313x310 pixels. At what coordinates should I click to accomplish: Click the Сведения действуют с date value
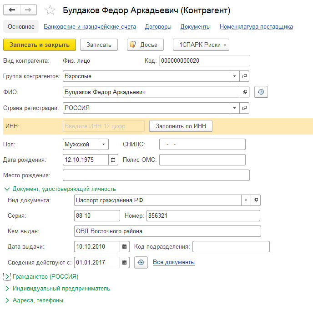tap(97, 263)
